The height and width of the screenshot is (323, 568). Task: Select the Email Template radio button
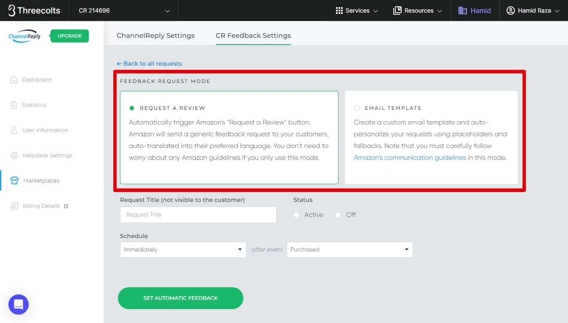357,108
